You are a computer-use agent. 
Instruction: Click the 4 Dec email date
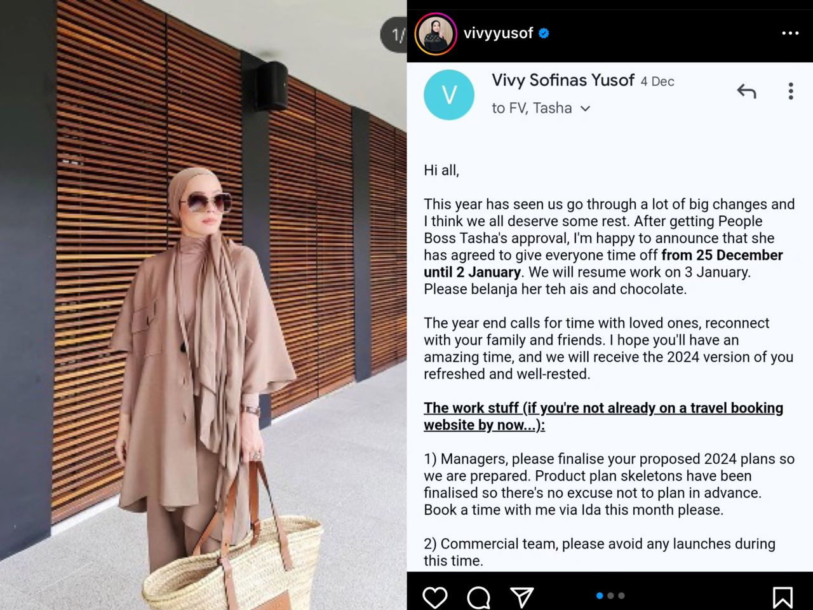pos(657,81)
